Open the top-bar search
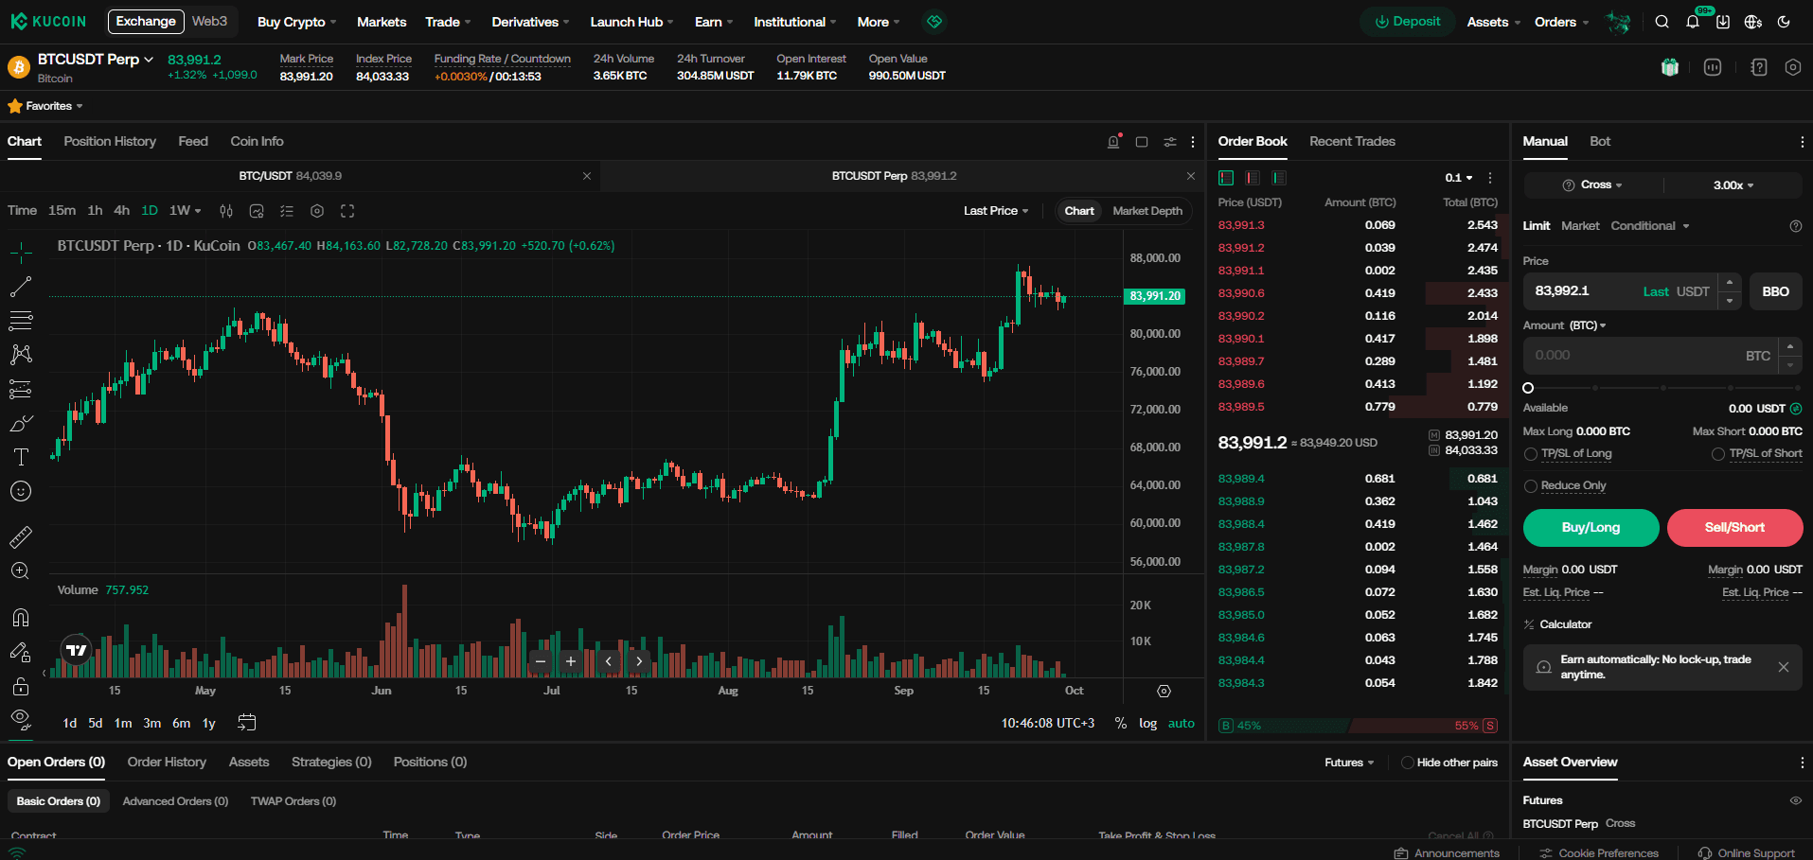 pos(1662,22)
